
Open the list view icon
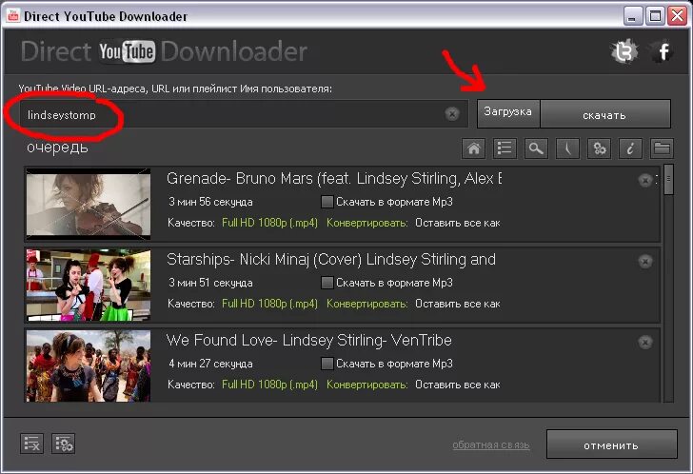(505, 148)
